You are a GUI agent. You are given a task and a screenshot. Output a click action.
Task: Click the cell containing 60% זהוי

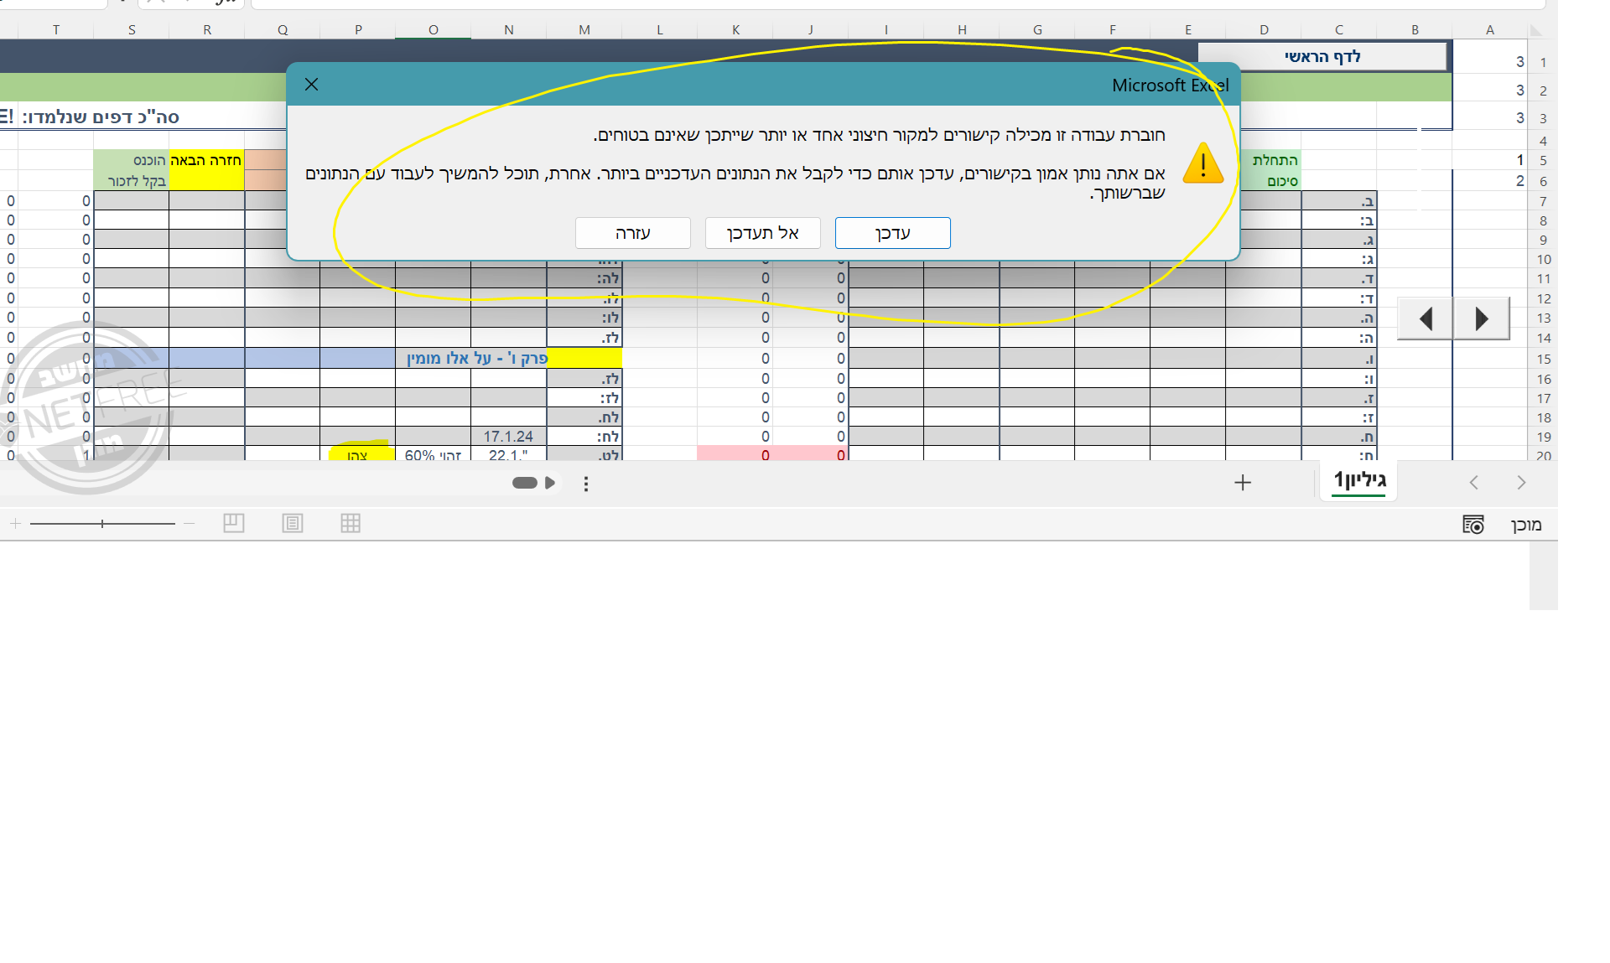(433, 455)
